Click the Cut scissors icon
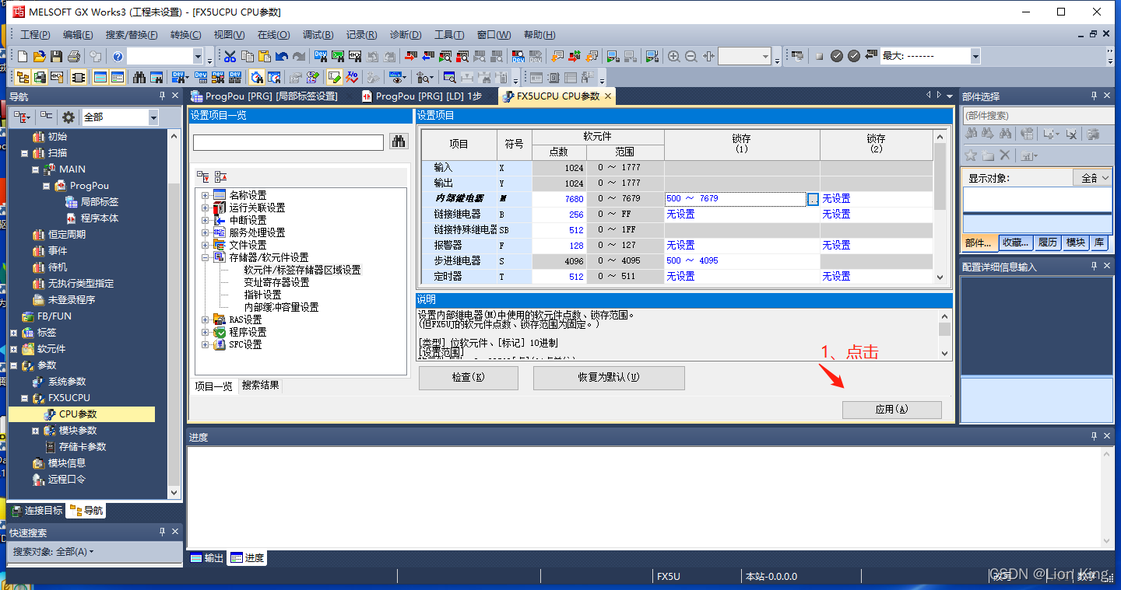 [x=230, y=56]
